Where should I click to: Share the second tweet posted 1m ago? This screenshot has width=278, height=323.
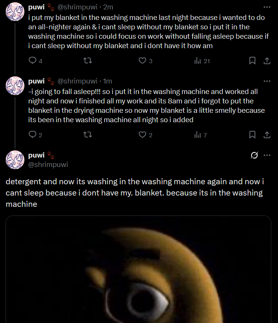click(267, 135)
